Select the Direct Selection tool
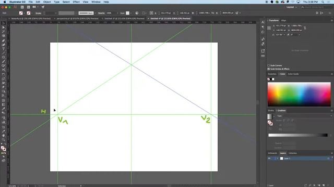 pos(4,28)
